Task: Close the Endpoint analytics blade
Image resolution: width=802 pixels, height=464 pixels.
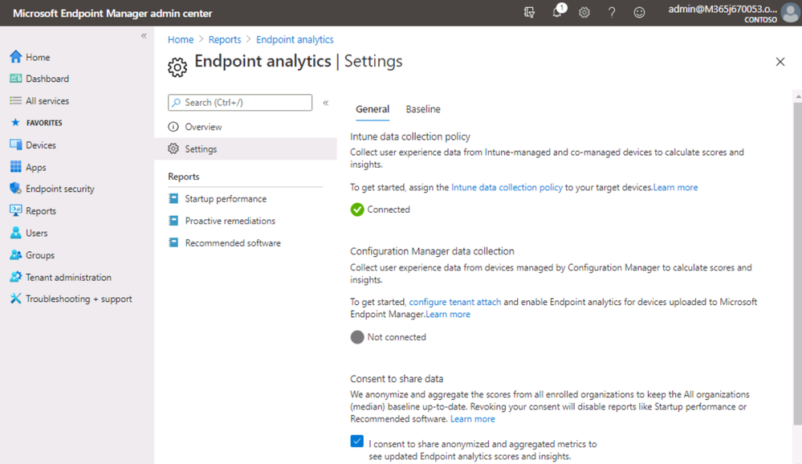Action: [780, 62]
